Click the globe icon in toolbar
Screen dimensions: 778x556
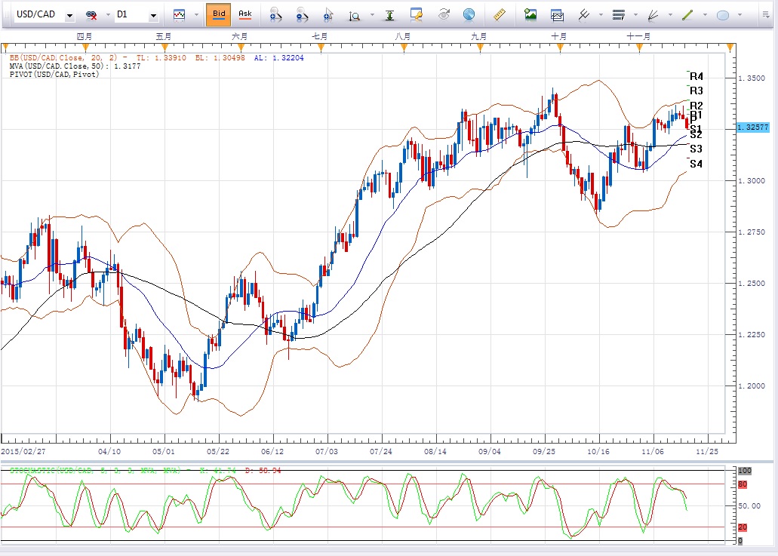(x=469, y=14)
